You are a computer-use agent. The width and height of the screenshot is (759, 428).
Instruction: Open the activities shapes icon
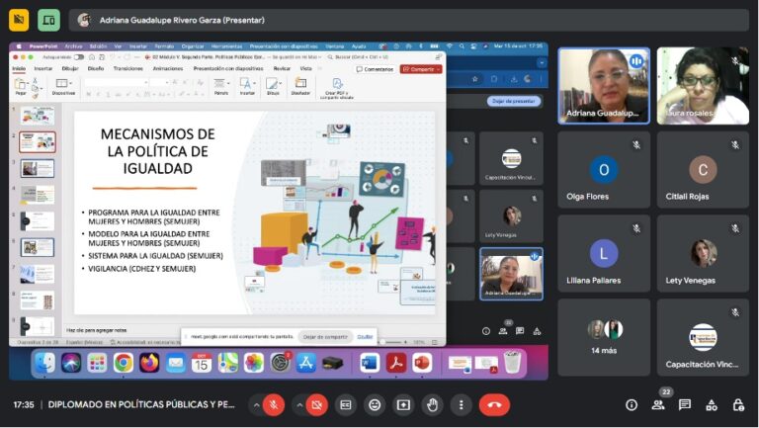click(x=712, y=404)
